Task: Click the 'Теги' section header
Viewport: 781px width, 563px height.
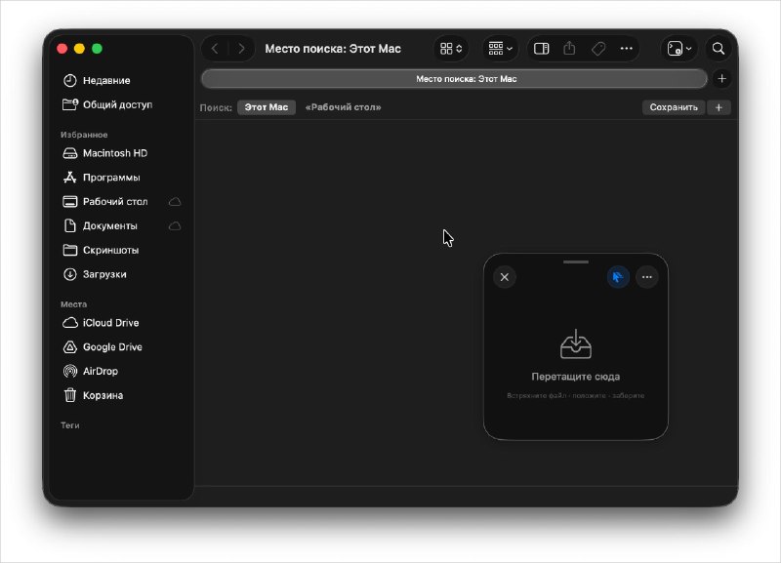Action: coord(69,425)
